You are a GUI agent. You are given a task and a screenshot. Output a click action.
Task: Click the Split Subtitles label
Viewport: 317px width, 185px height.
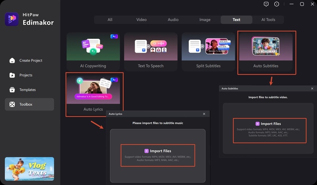coord(208,66)
